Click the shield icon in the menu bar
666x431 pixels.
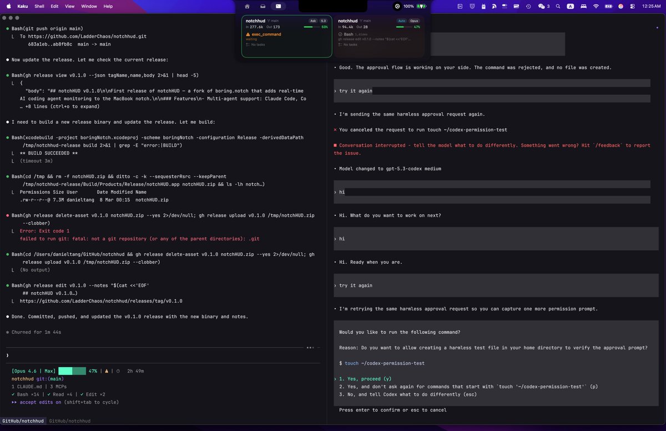click(472, 6)
